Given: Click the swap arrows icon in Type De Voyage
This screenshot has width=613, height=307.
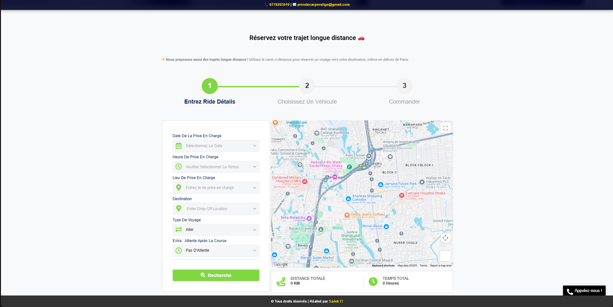Looking at the screenshot, I should pos(179,230).
